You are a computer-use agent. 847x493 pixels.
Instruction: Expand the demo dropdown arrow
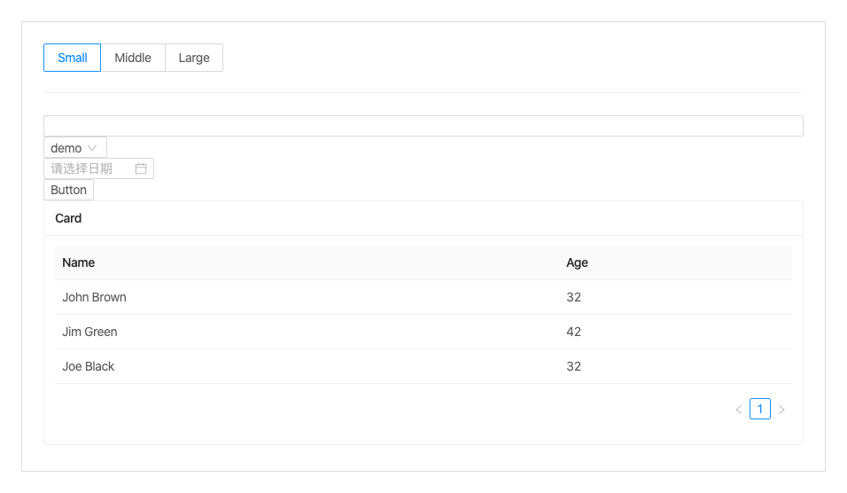pyautogui.click(x=92, y=148)
